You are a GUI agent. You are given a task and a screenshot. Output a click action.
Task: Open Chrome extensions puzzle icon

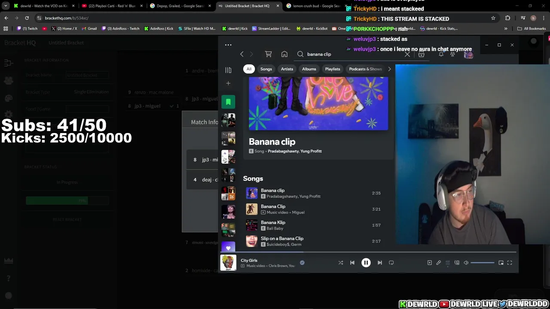click(x=508, y=18)
